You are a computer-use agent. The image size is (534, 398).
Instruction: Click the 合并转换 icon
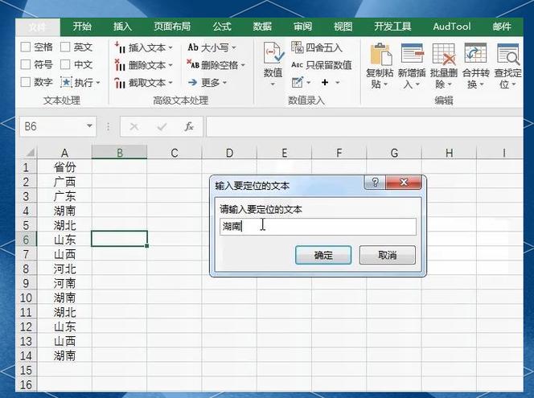point(475,53)
